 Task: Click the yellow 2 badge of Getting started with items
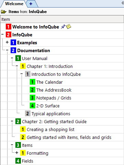(x=23, y=137)
